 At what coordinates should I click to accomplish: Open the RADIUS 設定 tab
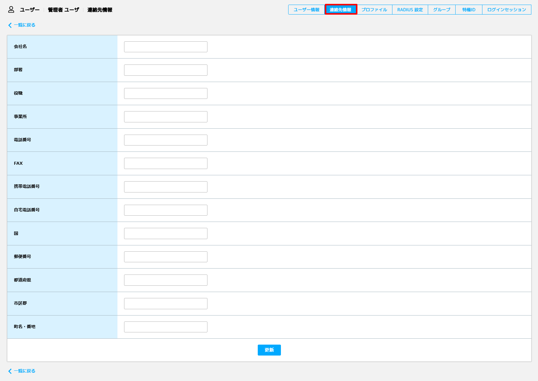point(410,10)
